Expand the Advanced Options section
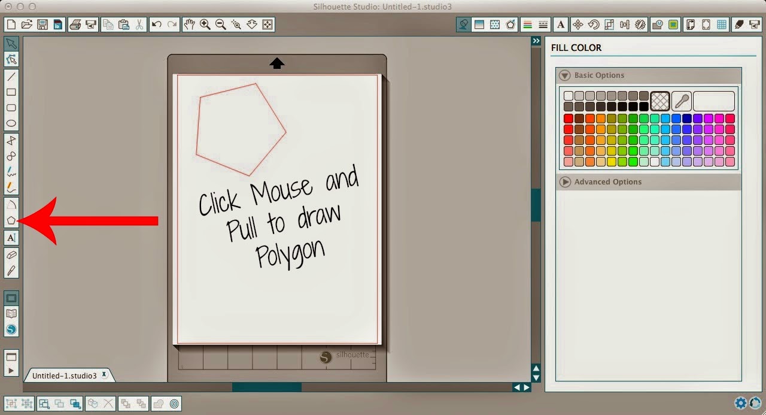This screenshot has height=415, width=766. point(564,182)
